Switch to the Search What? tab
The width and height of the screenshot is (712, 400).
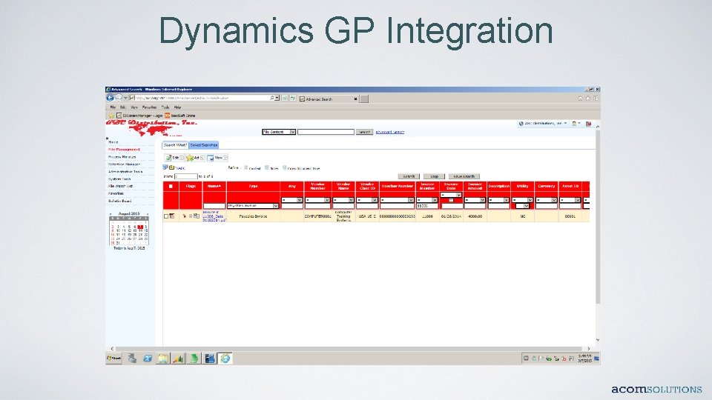tap(175, 145)
